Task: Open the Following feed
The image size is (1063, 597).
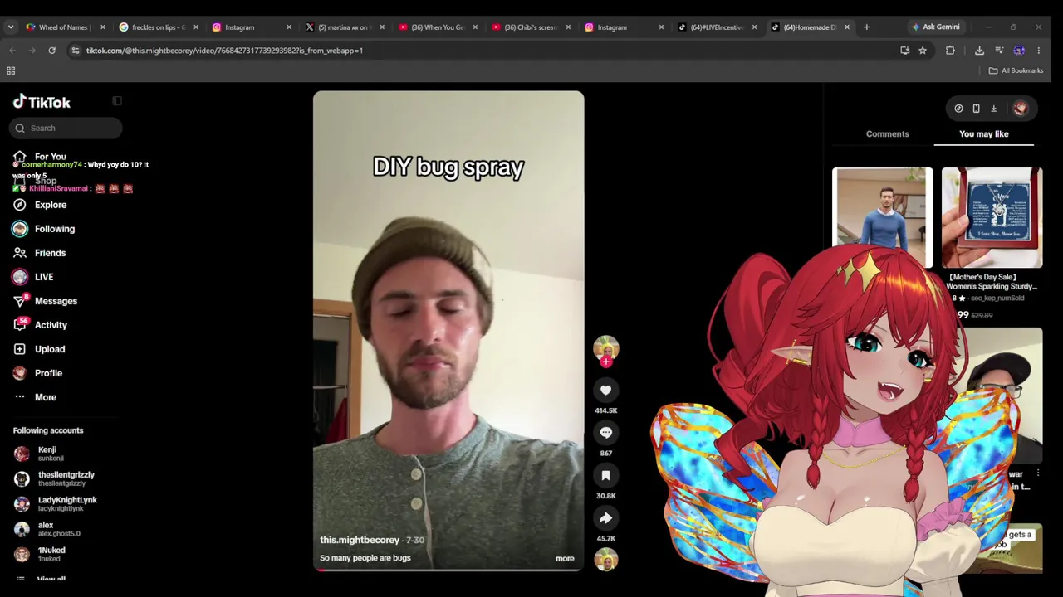Action: coord(54,229)
